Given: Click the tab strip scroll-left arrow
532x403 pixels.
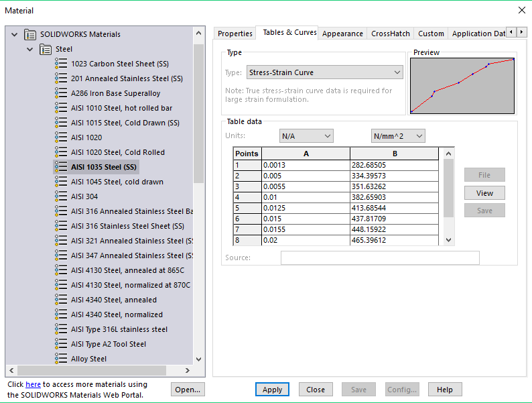Looking at the screenshot, I should 511,32.
